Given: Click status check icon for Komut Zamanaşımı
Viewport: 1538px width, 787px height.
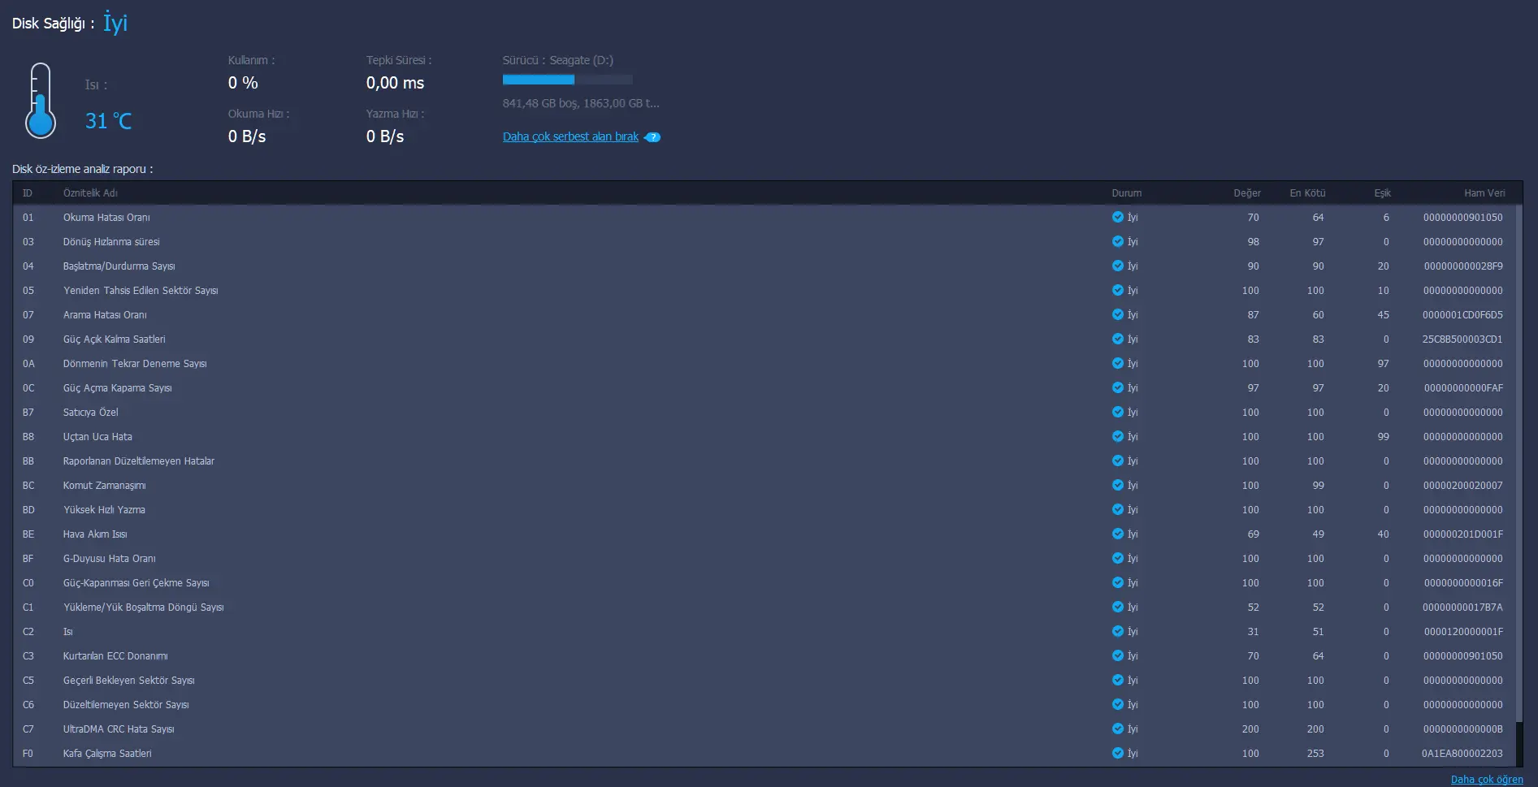Looking at the screenshot, I should pos(1118,485).
